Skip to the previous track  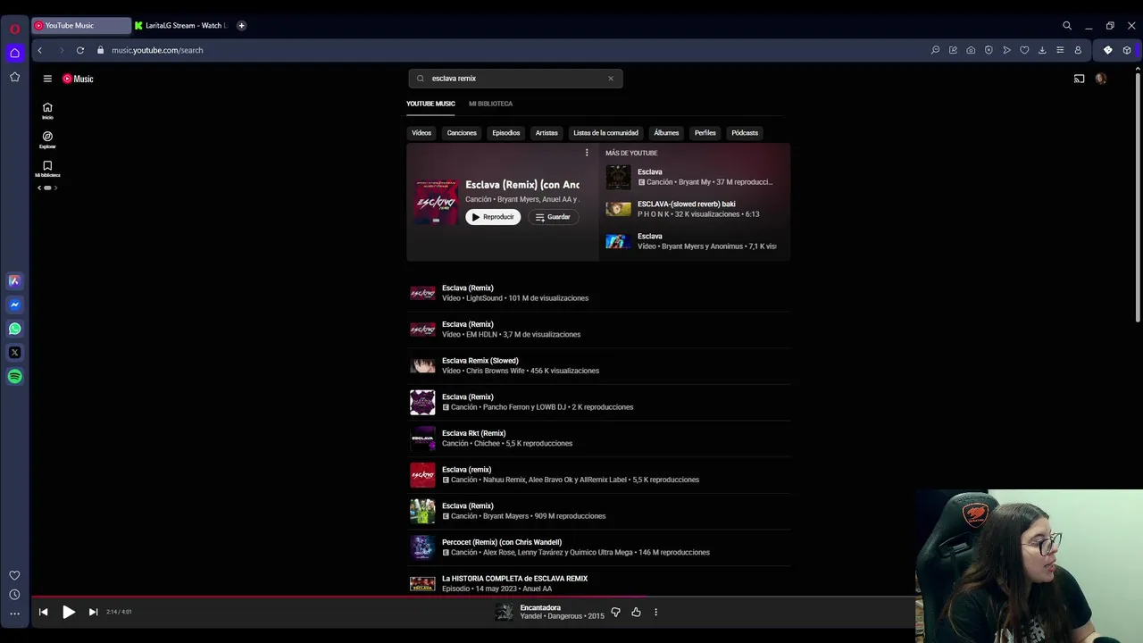click(43, 612)
